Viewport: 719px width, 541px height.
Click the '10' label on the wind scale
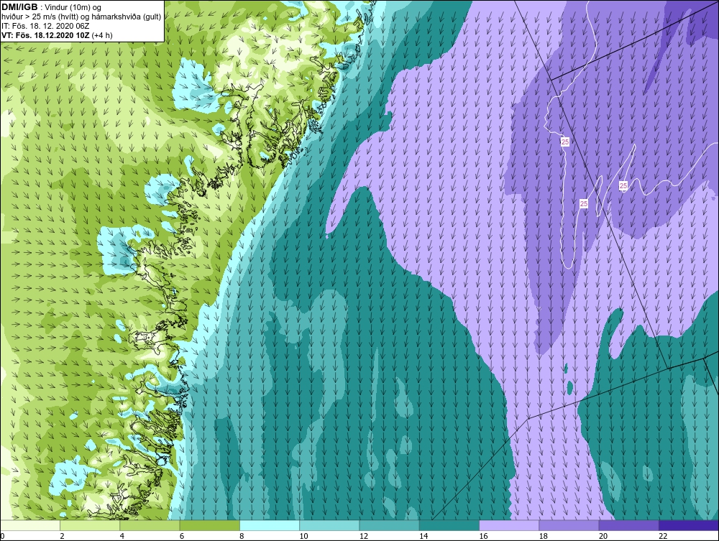click(x=303, y=537)
